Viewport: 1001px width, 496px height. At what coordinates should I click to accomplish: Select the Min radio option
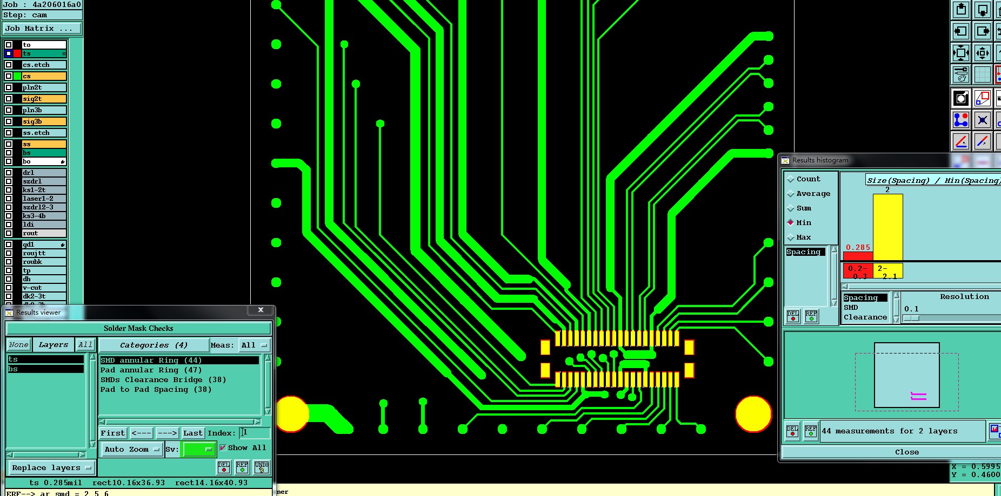(x=791, y=223)
